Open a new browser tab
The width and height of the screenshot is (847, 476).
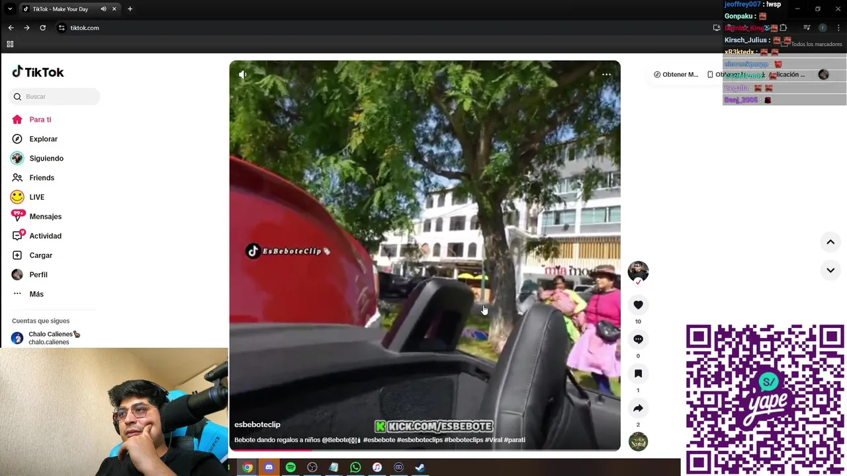pos(130,9)
